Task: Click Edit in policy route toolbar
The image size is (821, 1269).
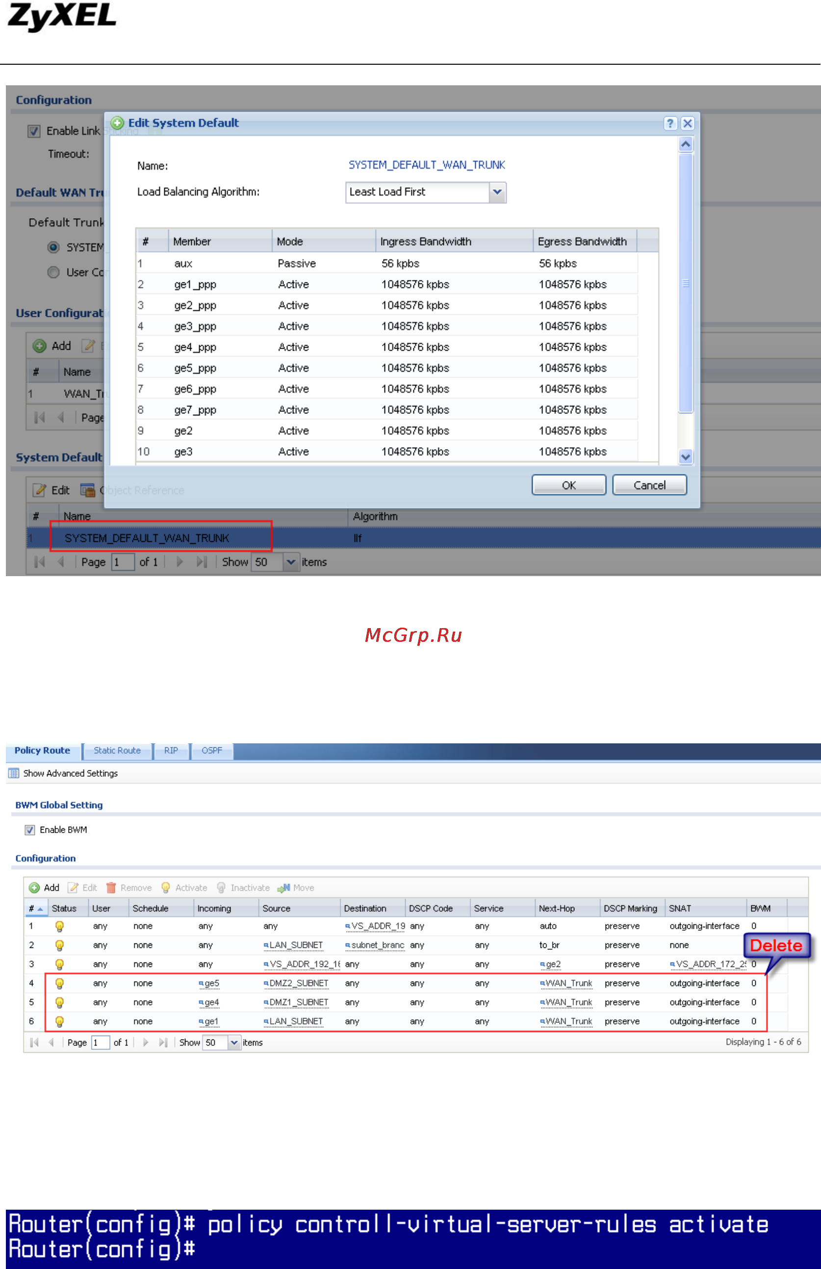Action: 82,888
